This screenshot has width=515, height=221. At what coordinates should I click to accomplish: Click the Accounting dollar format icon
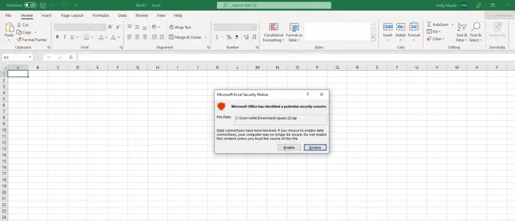pos(217,37)
